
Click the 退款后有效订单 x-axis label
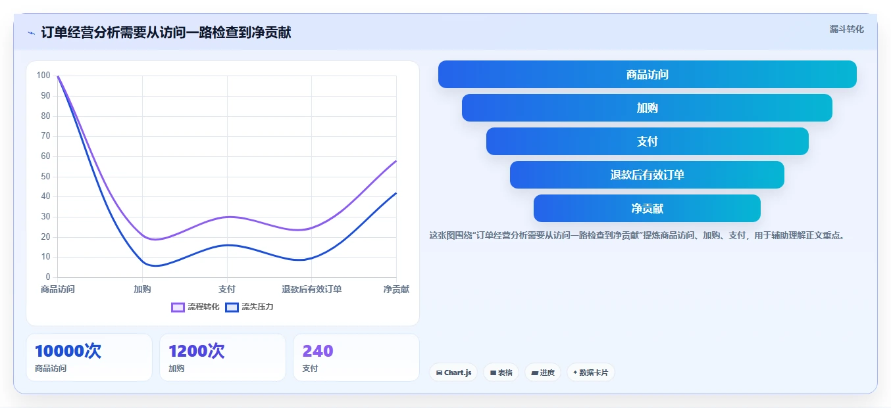[x=312, y=289]
